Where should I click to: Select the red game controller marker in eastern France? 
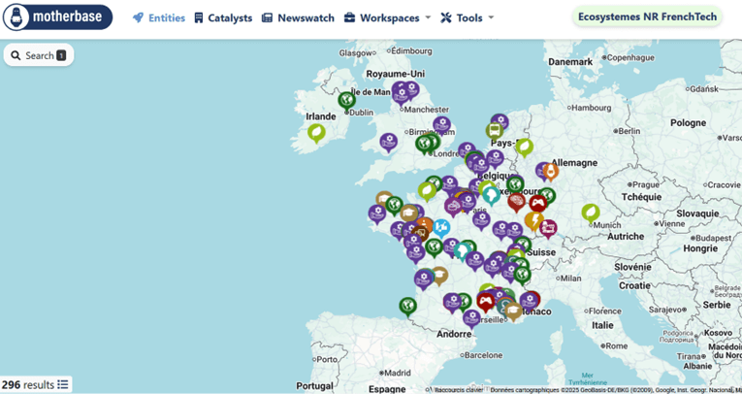pyautogui.click(x=536, y=203)
